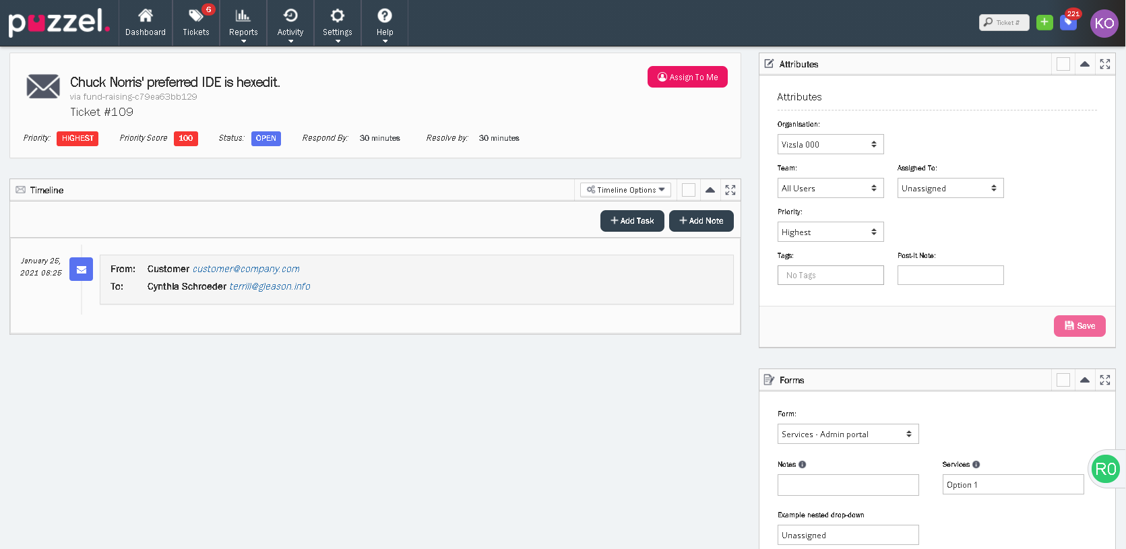Image resolution: width=1126 pixels, height=549 pixels.
Task: Click the Assign To Me button
Action: (x=687, y=77)
